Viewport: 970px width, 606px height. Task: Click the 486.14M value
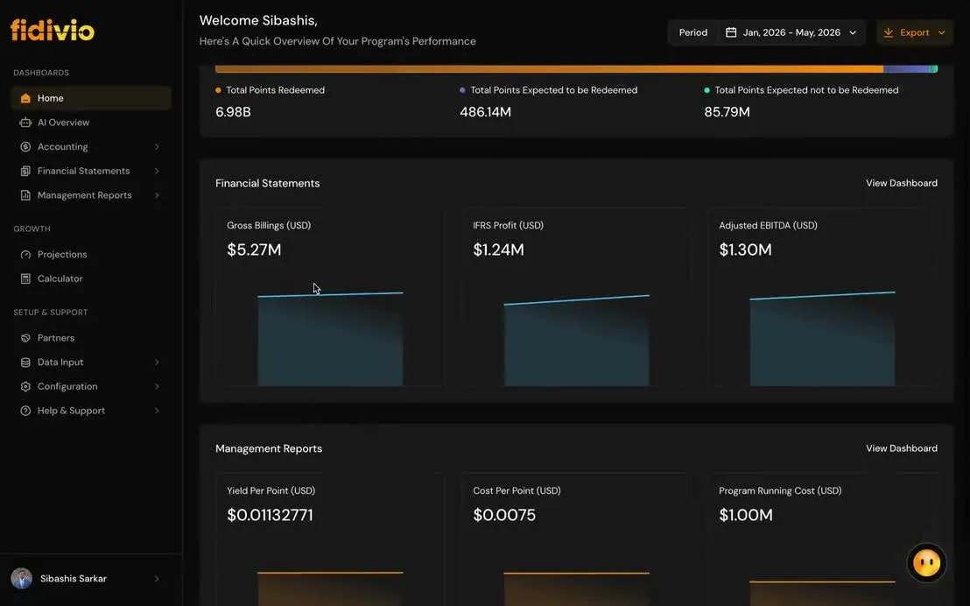pos(486,112)
